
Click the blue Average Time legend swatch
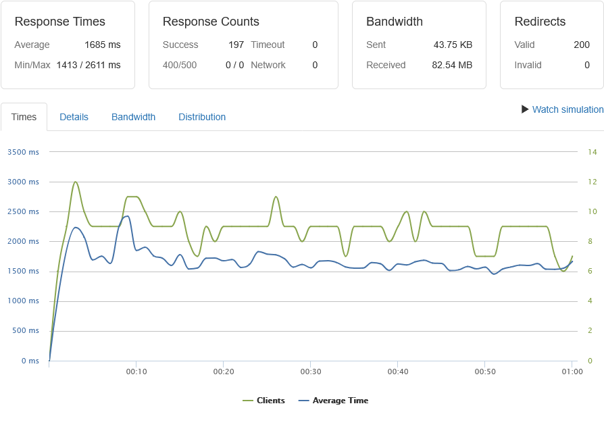[303, 401]
